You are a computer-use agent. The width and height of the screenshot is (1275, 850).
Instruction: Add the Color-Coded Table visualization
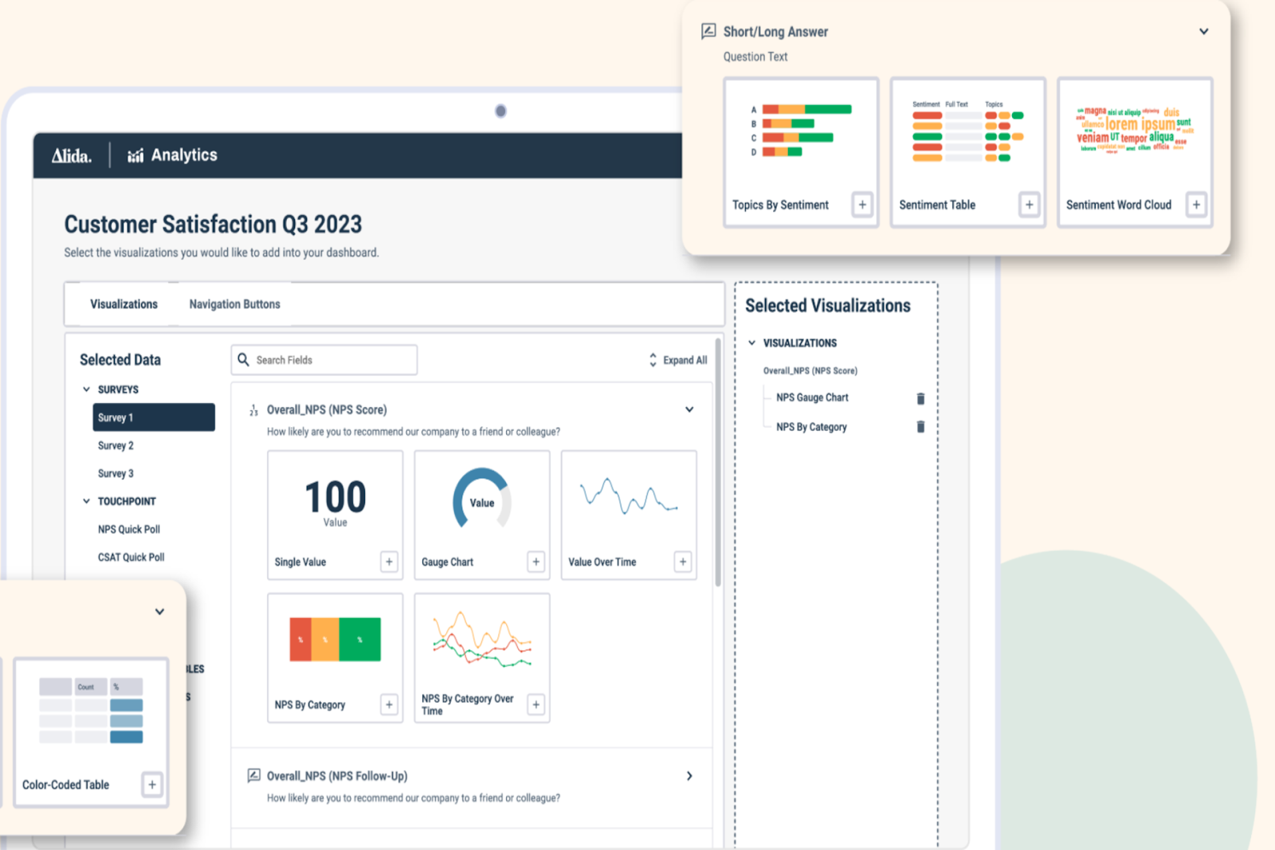(152, 784)
